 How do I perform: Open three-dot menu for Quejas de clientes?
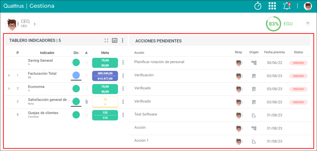coord(123,115)
